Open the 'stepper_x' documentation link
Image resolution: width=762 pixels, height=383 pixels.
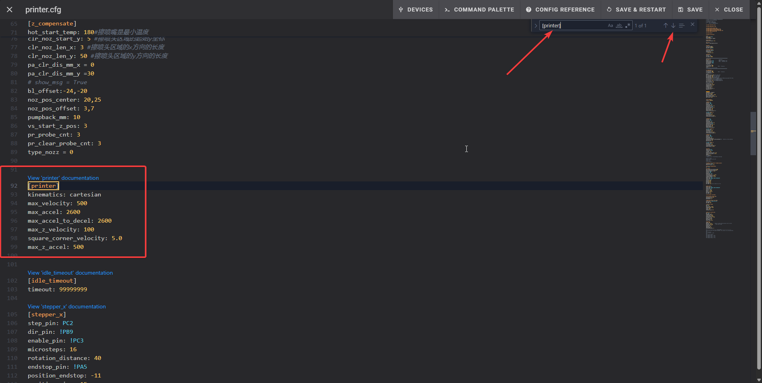[67, 306]
